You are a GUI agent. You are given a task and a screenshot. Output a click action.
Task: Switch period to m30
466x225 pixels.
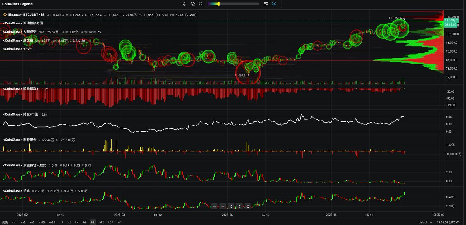point(52,222)
